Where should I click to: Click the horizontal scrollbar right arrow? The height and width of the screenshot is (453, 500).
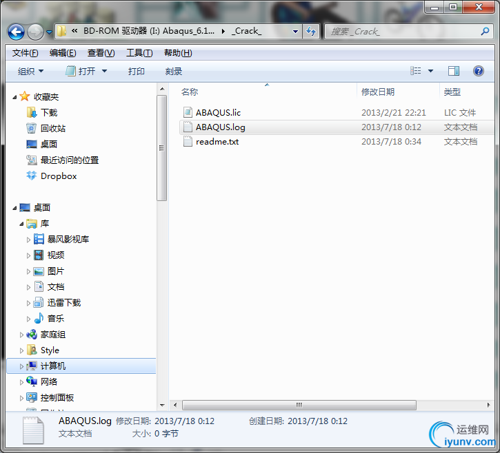[488, 405]
